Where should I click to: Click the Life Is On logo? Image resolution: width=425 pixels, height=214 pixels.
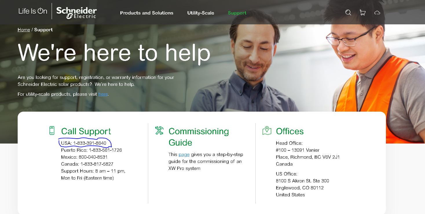coord(33,11)
